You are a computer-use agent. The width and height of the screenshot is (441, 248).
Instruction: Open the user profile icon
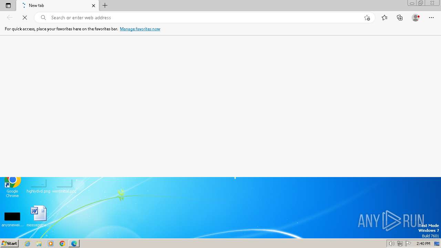(416, 18)
